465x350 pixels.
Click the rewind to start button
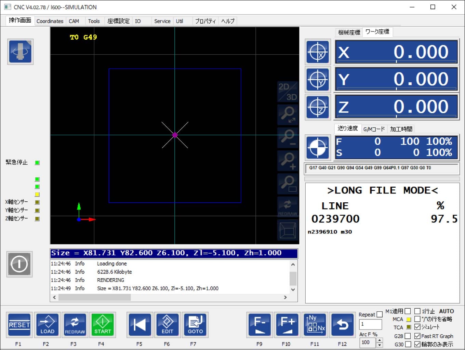(139, 325)
